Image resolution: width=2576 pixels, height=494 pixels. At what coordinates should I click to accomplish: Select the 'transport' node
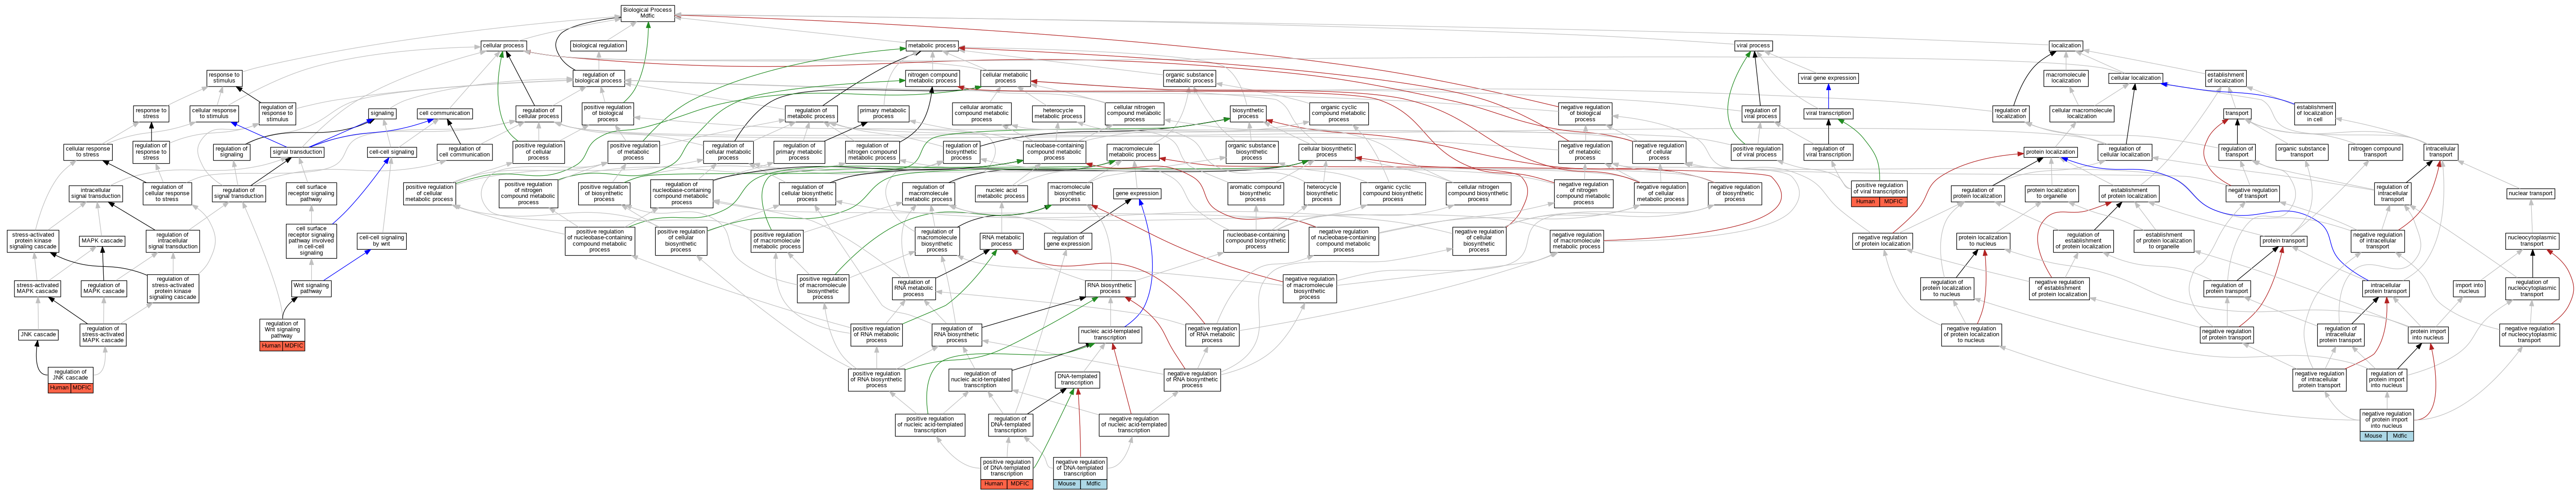2237,113
